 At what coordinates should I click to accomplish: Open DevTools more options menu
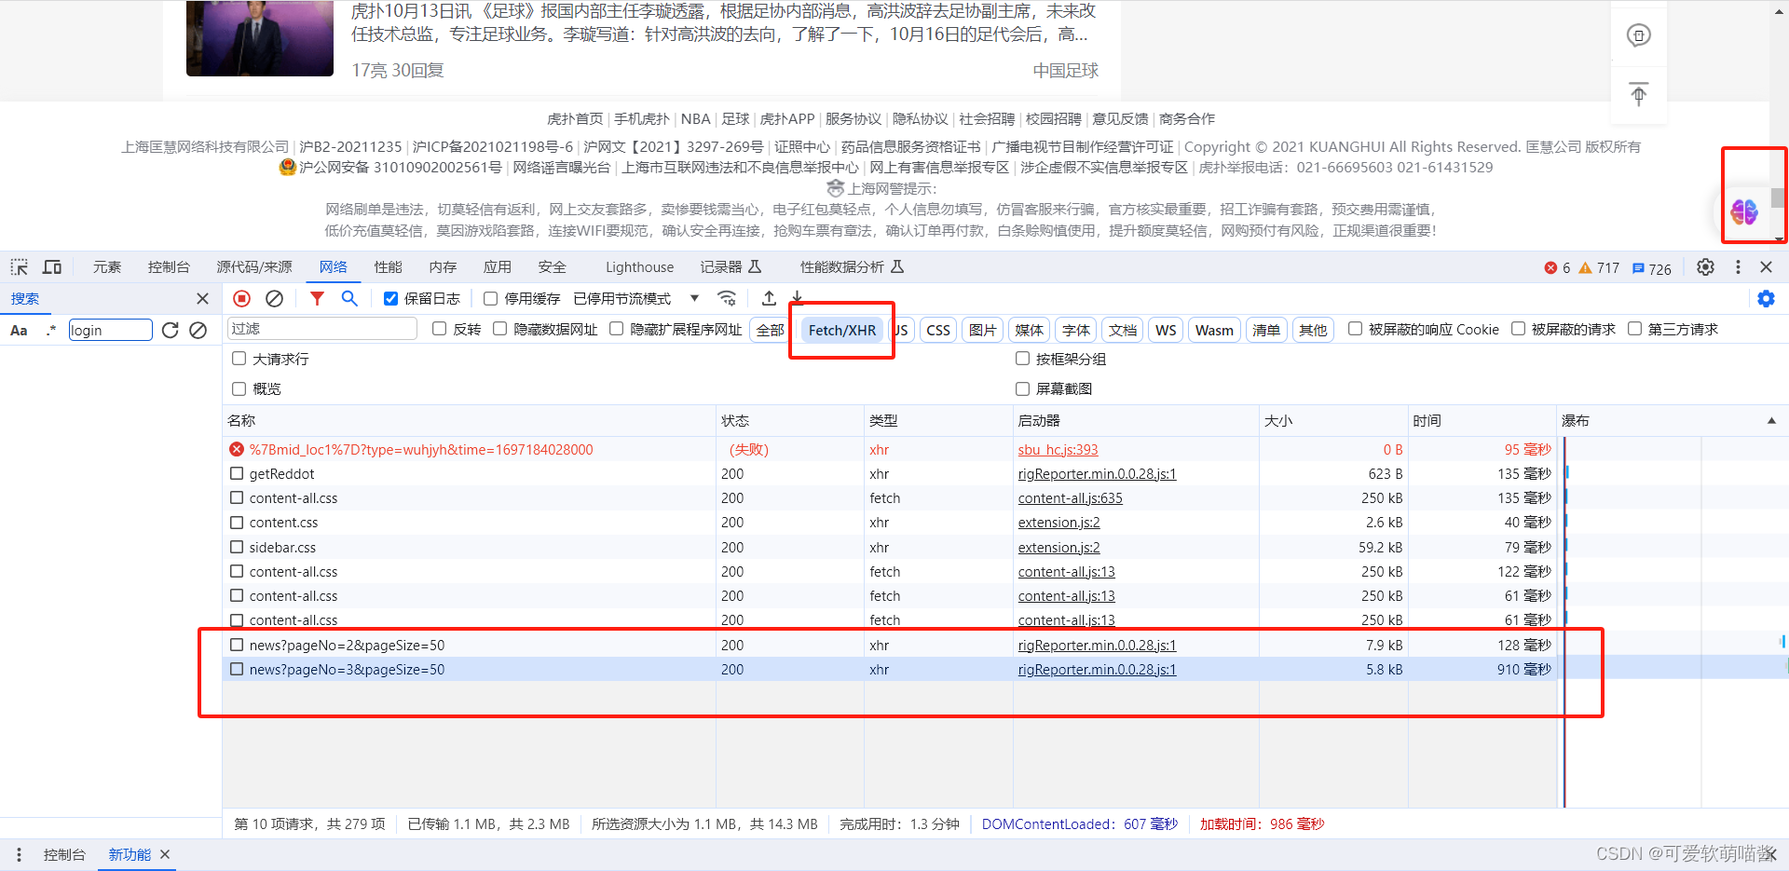tap(1738, 267)
